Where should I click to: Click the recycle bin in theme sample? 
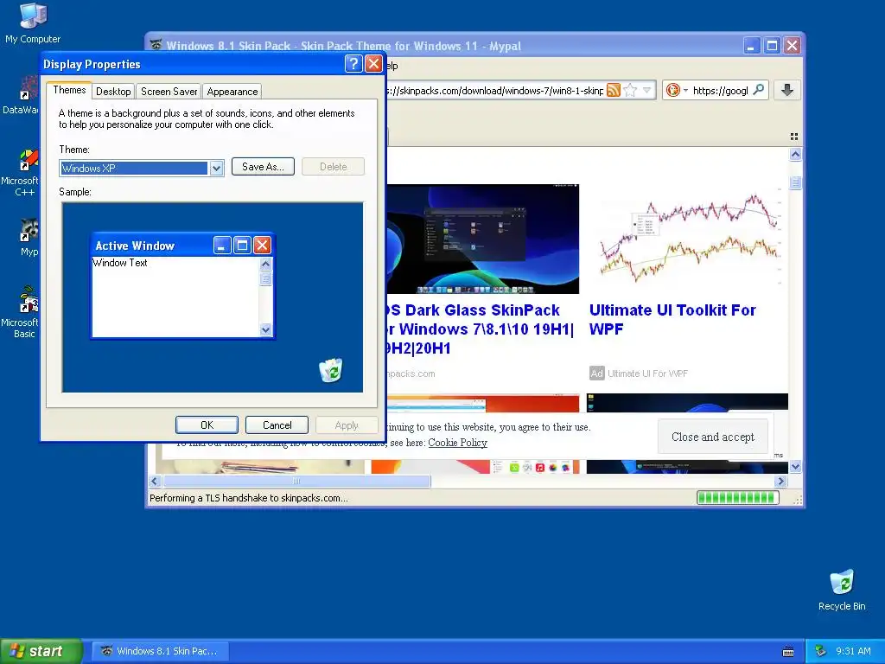(331, 370)
